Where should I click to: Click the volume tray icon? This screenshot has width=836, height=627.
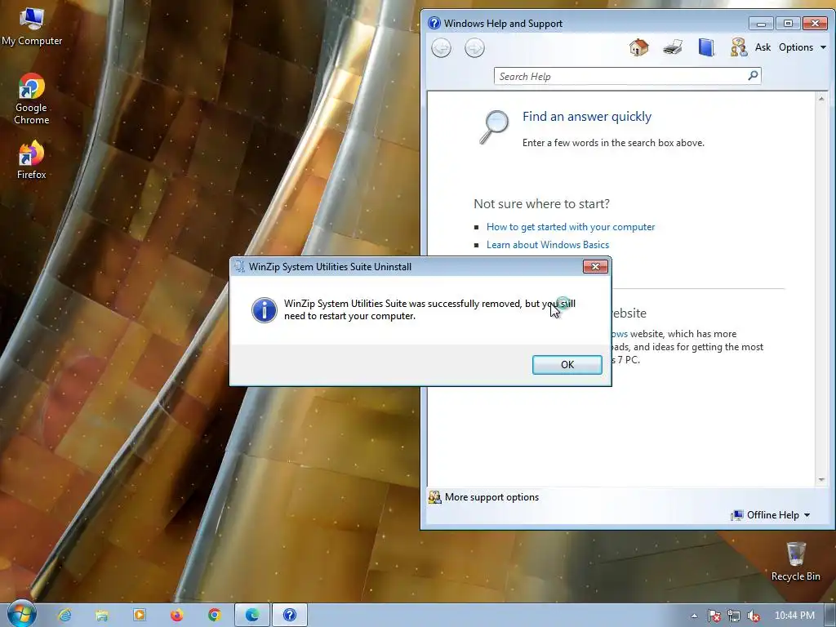coord(753,616)
